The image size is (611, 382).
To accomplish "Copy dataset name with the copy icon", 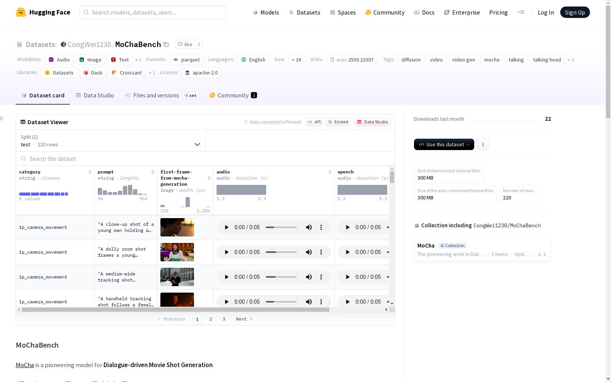I will pyautogui.click(x=166, y=44).
